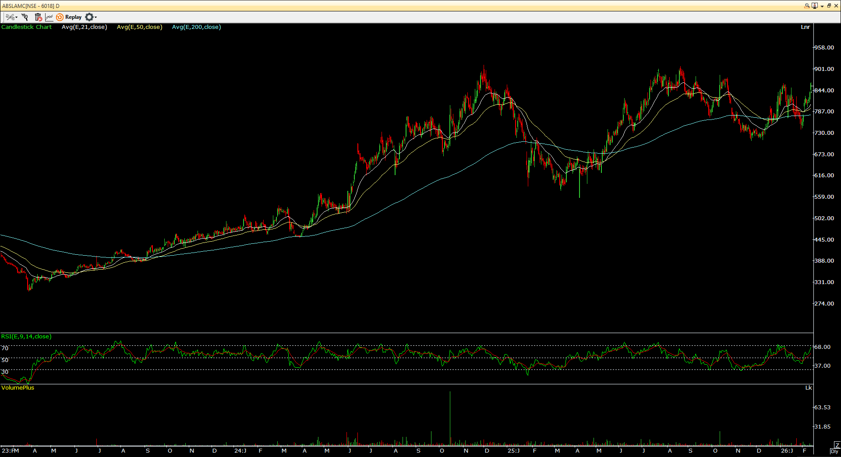Toggle the Lk lock on the VolumePlus panel

pyautogui.click(x=808, y=388)
